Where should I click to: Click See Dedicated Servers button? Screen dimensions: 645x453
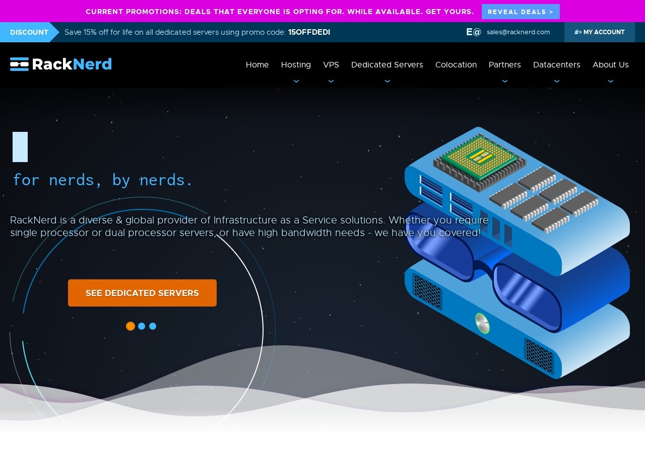pyautogui.click(x=142, y=293)
